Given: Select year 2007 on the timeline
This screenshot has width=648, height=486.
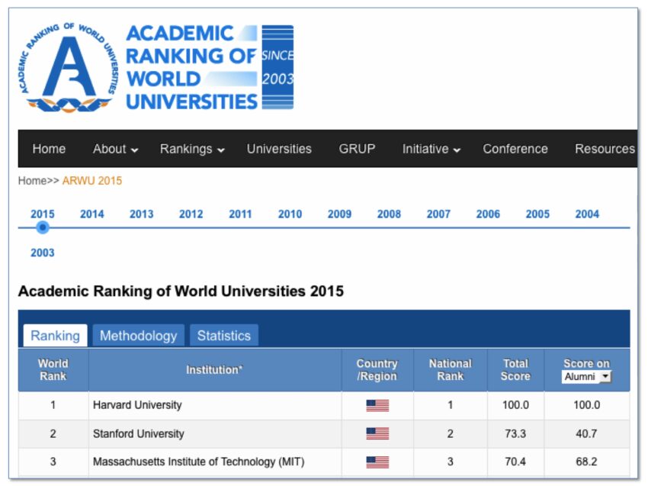Looking at the screenshot, I should coord(438,214).
